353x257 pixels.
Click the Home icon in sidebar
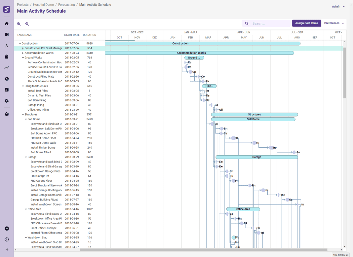coord(7,23)
